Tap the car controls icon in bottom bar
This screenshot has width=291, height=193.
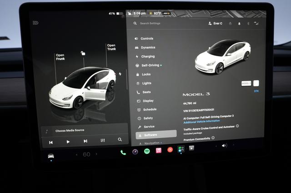51,156
